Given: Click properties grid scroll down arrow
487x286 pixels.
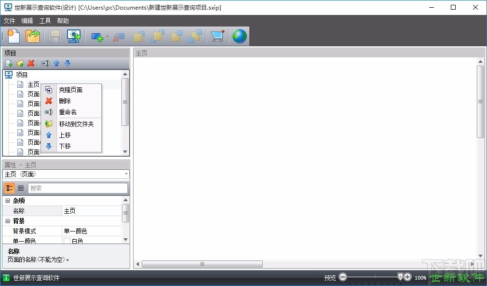Looking at the screenshot, I should [x=125, y=239].
